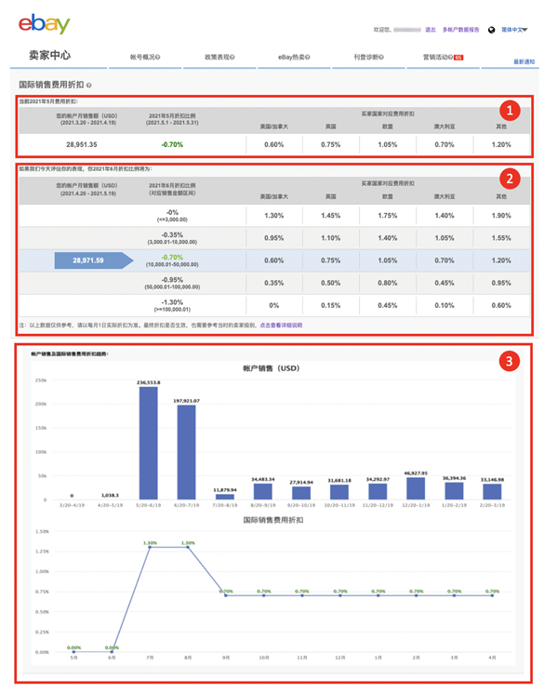Click help icon beside 国际销售费用折扣 heading
The height and width of the screenshot is (692, 544).
pyautogui.click(x=89, y=86)
